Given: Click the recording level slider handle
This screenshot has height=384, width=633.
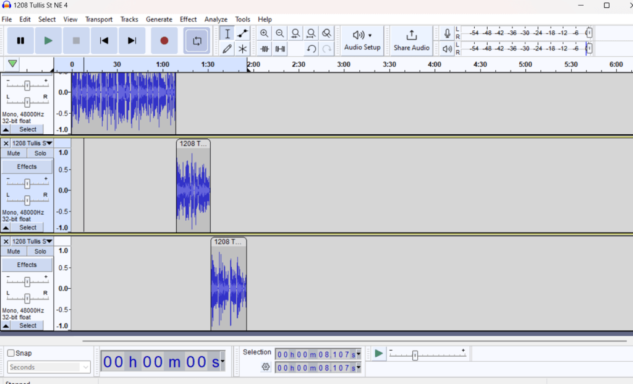Looking at the screenshot, I should point(589,33).
